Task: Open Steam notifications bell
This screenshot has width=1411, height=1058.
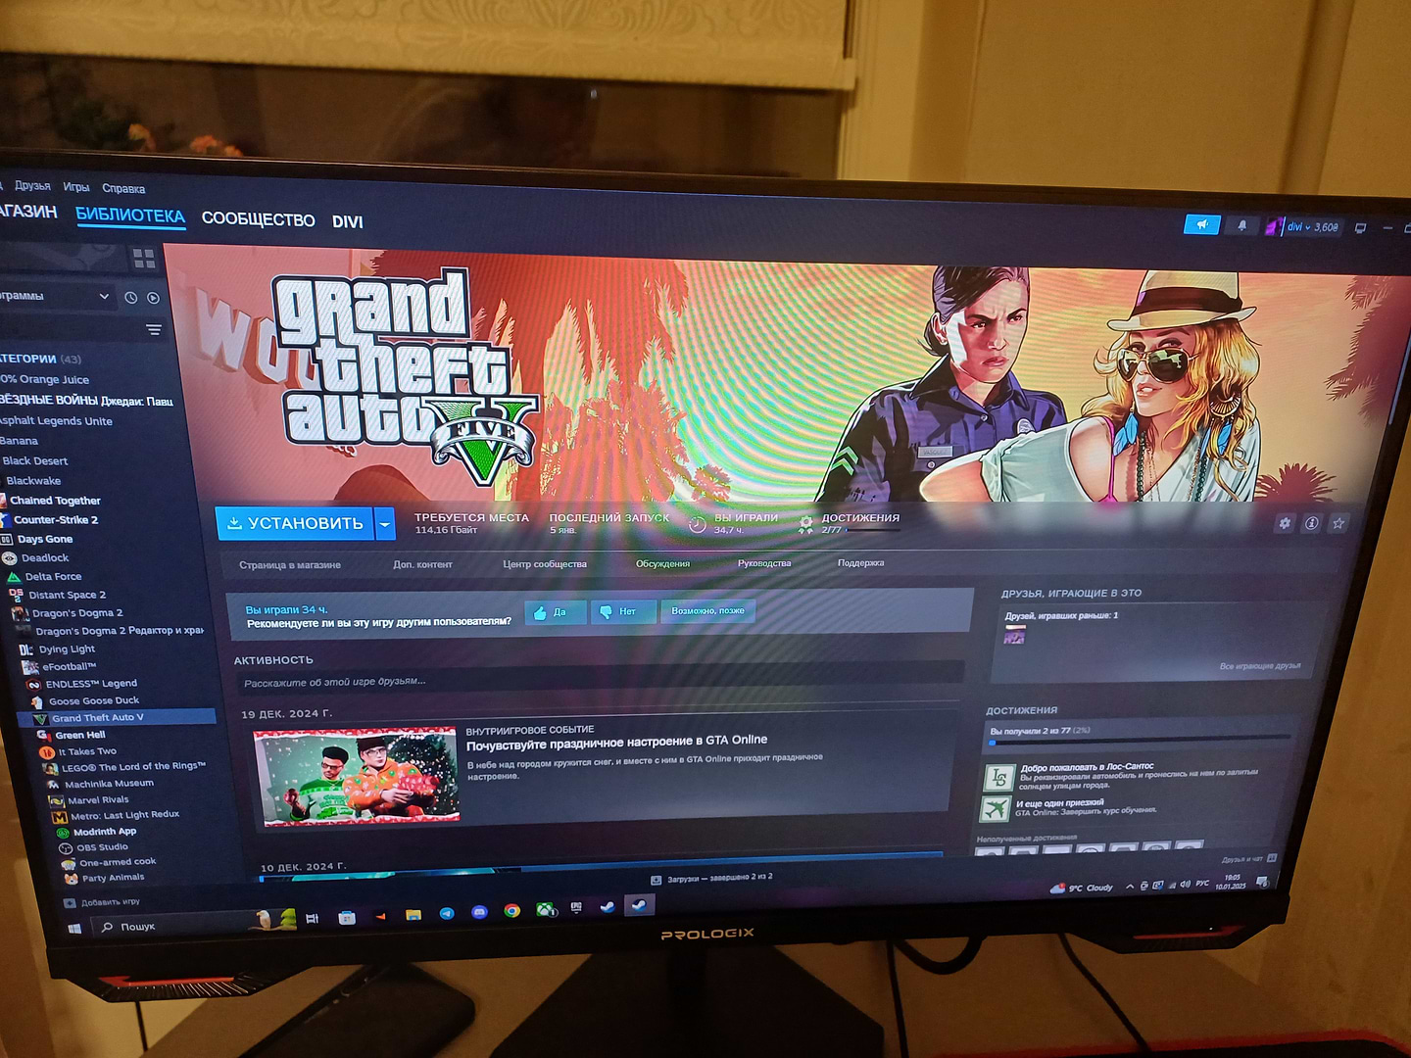Action: (1241, 226)
